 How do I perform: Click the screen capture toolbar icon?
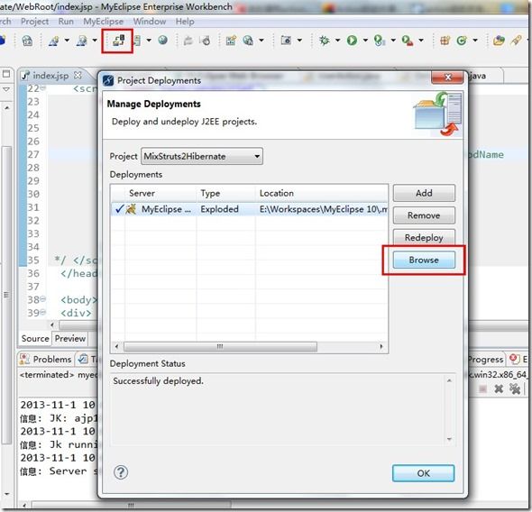tap(286, 41)
